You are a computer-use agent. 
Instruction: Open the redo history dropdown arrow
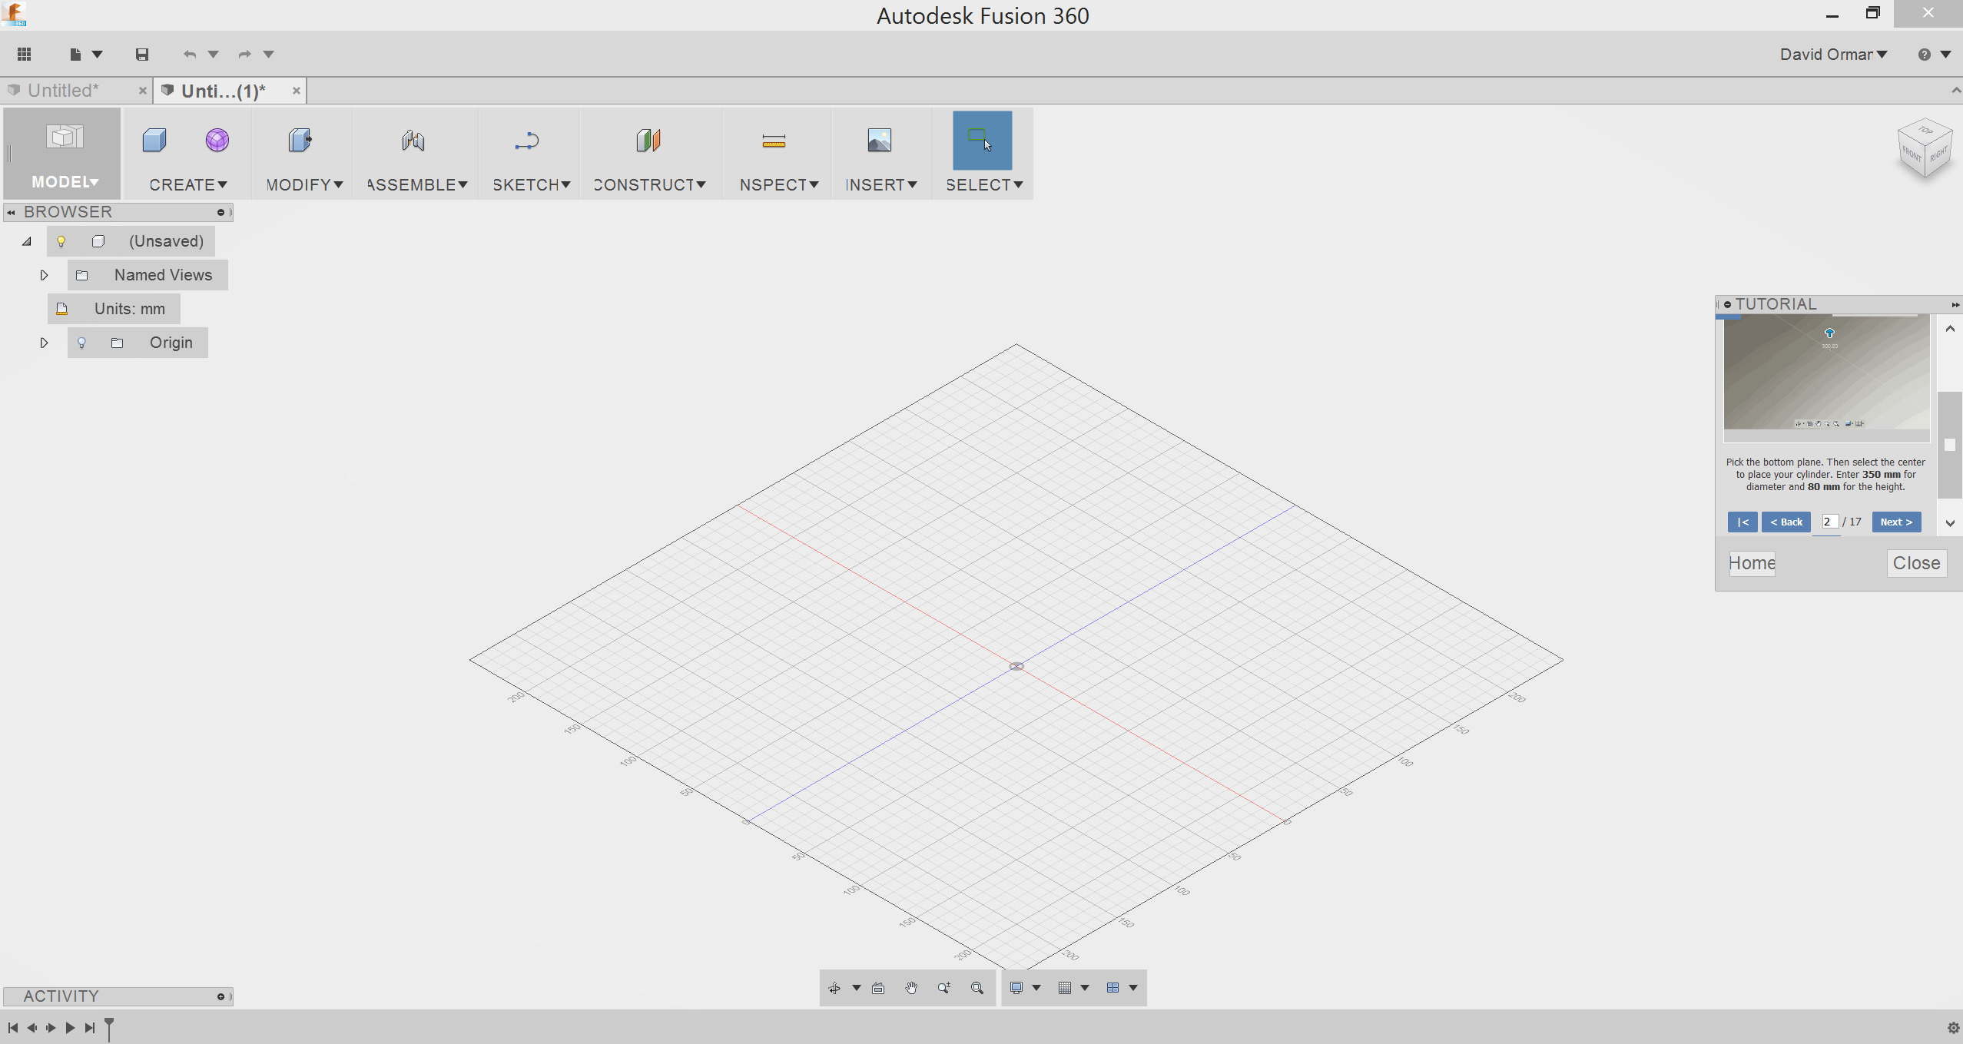pos(269,54)
